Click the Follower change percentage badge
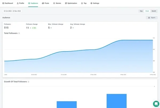The width and height of the screenshot is (160, 108). click(34, 28)
